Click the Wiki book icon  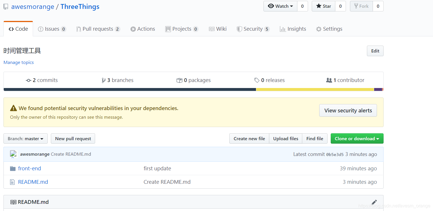tap(212, 29)
